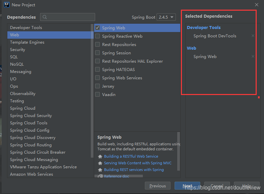Enable Rest Repositories HAL Explorer checkbox
The width and height of the screenshot is (264, 194).
(97, 61)
